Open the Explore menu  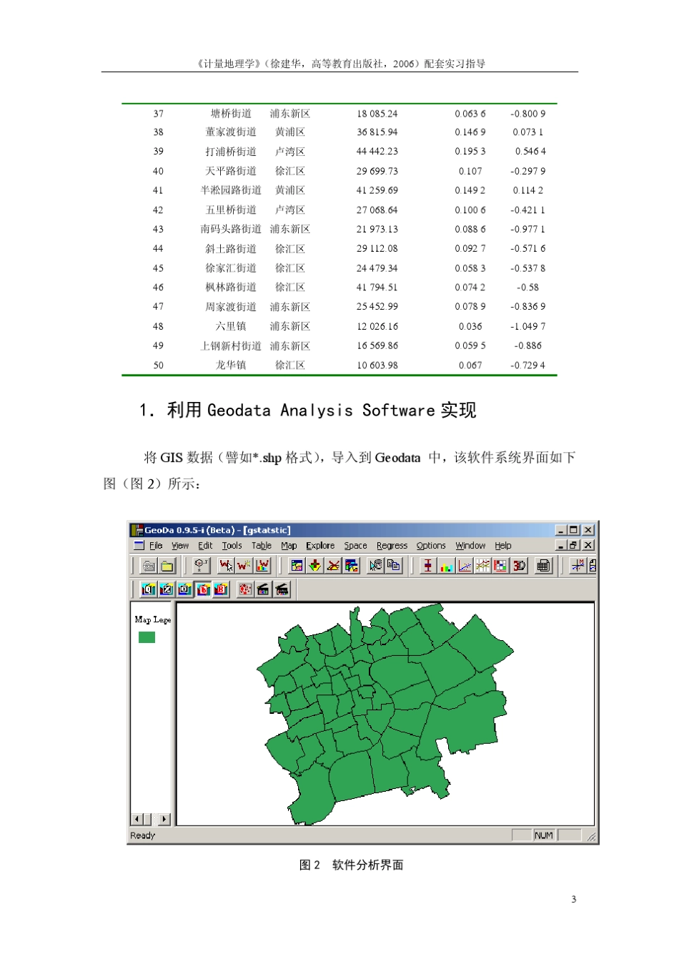point(320,546)
